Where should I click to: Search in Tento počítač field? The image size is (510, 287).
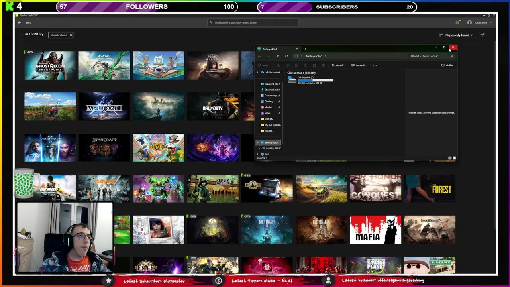432,56
